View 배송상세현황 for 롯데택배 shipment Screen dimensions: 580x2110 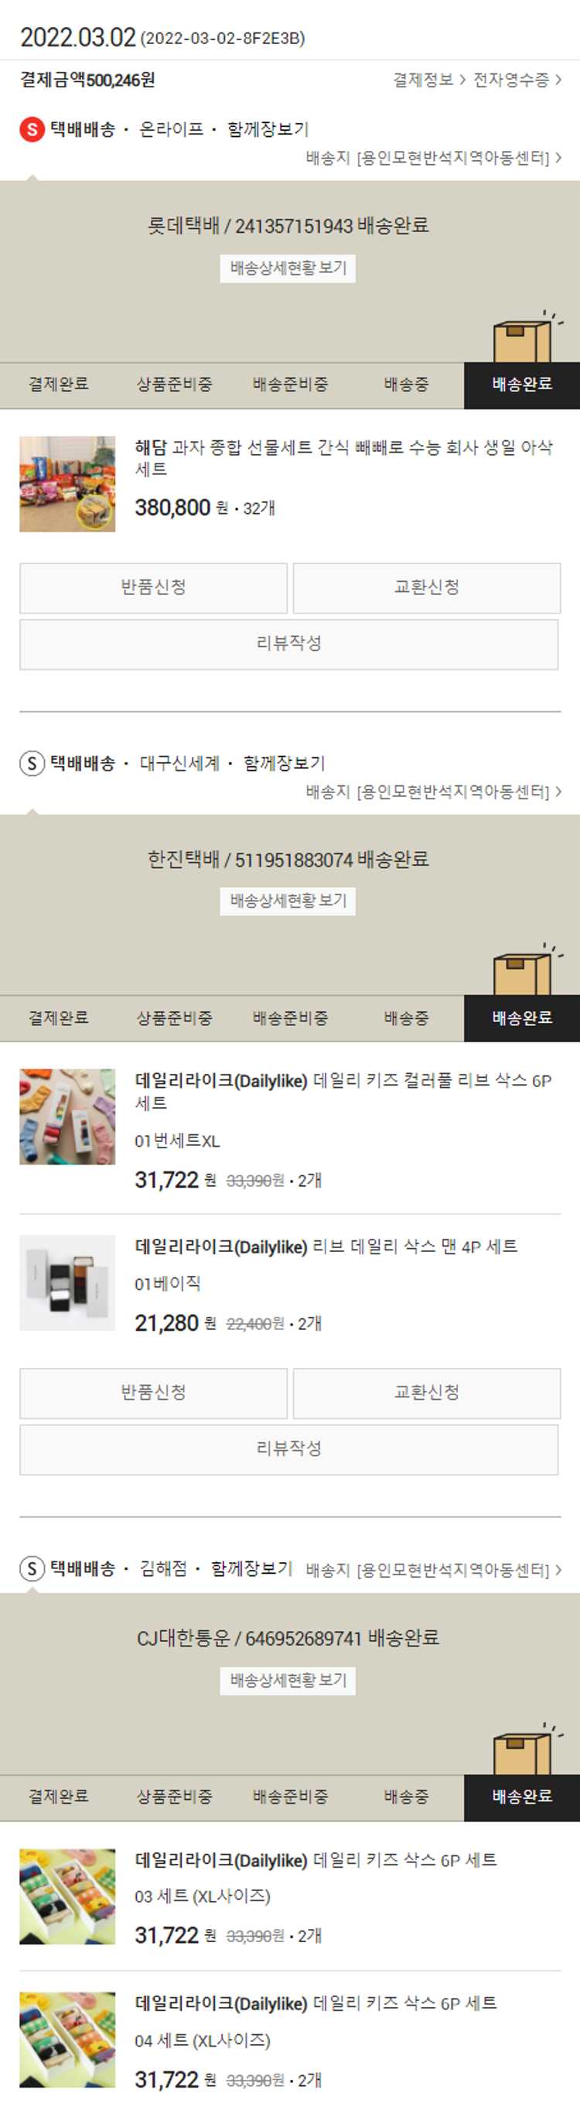(x=288, y=268)
